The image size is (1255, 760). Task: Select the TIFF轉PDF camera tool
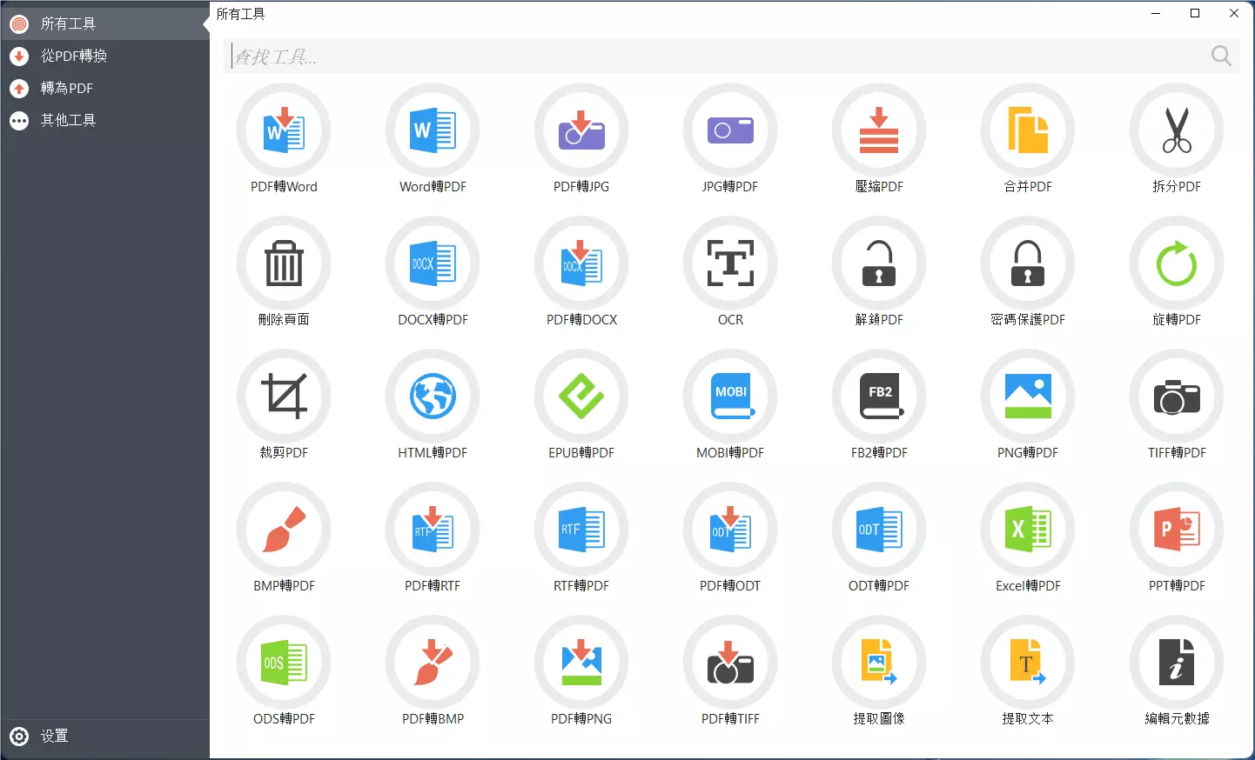[x=1177, y=397]
